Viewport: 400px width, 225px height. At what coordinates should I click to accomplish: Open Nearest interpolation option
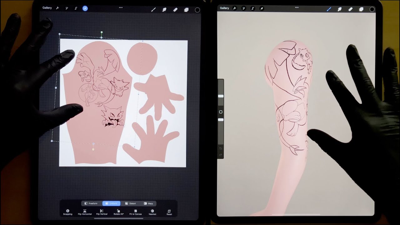click(152, 212)
